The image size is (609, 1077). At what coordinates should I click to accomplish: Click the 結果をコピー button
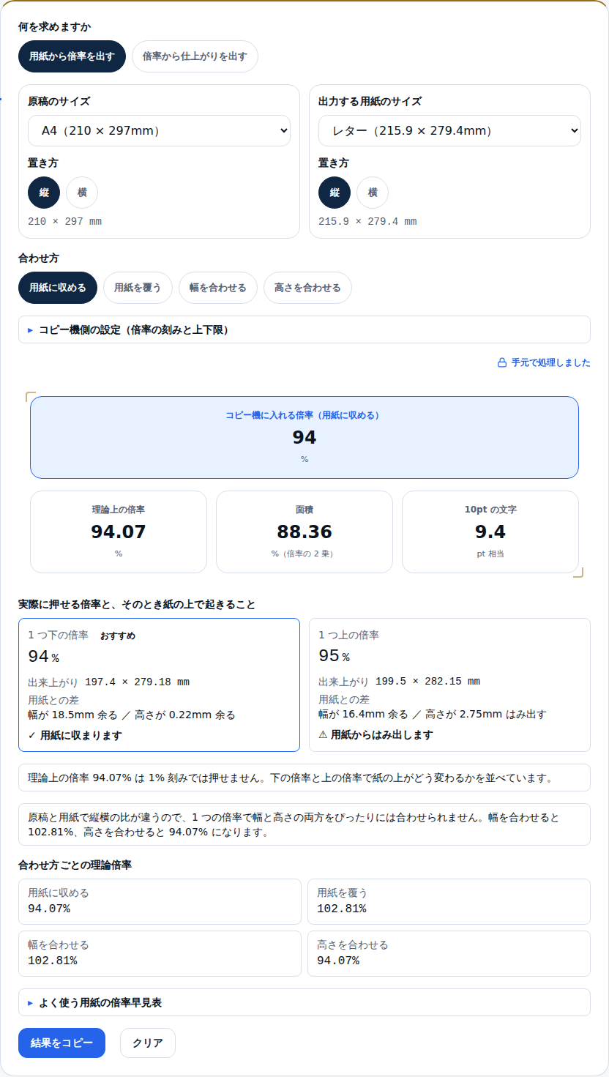(x=61, y=1043)
